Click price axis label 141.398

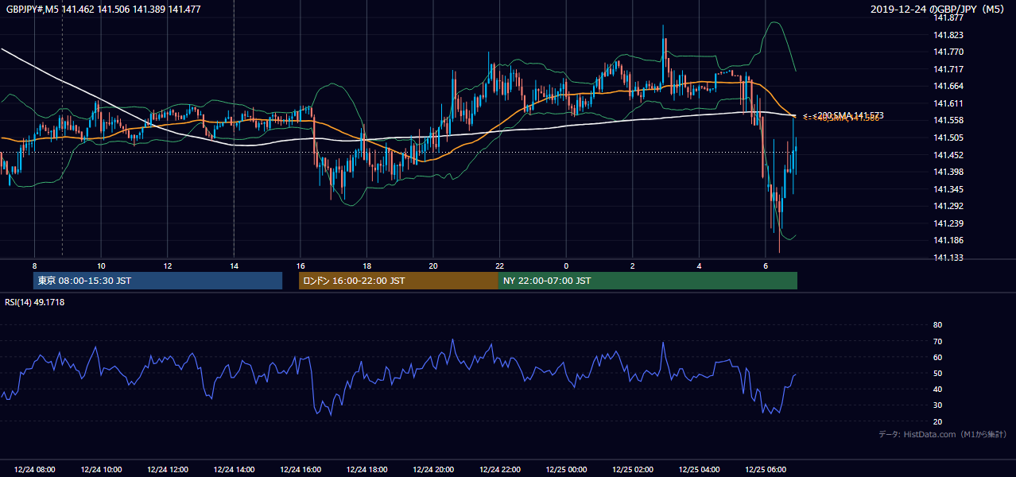(948, 172)
